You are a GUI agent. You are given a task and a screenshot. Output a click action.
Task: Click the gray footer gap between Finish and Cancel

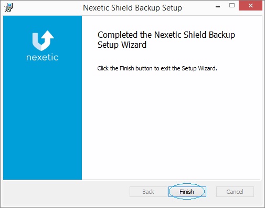(211, 192)
